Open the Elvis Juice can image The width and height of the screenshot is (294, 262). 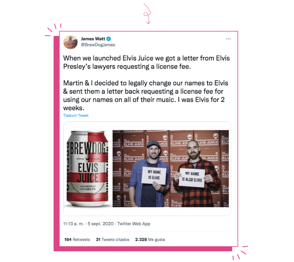tap(88, 168)
